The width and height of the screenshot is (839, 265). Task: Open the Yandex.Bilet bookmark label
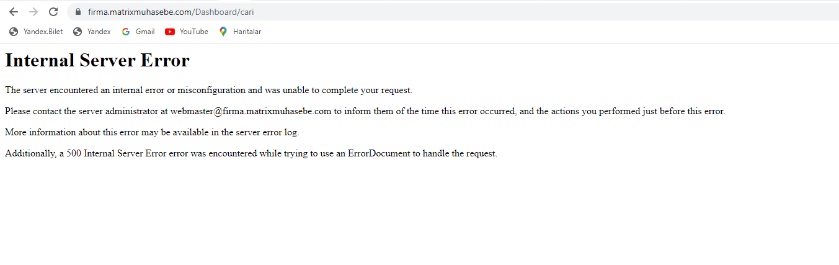coord(43,32)
